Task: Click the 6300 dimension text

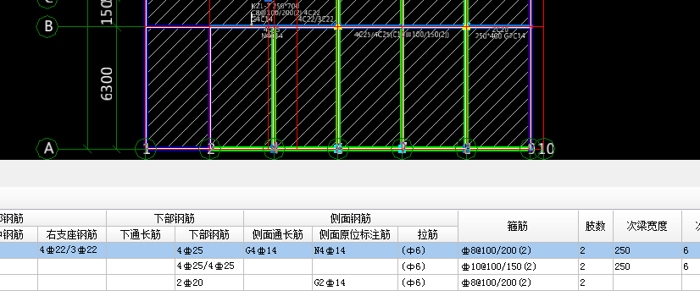Action: click(106, 84)
